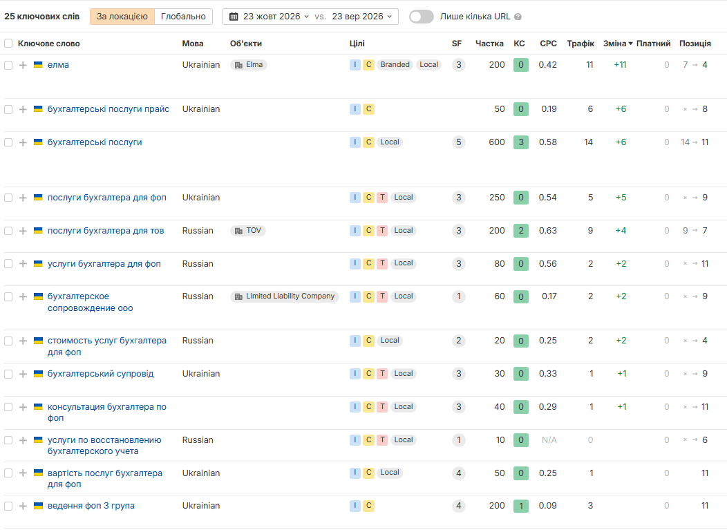The width and height of the screenshot is (727, 530).
Task: Click the plus icon for консультация бухгалтера по фоп
Action: coord(23,407)
